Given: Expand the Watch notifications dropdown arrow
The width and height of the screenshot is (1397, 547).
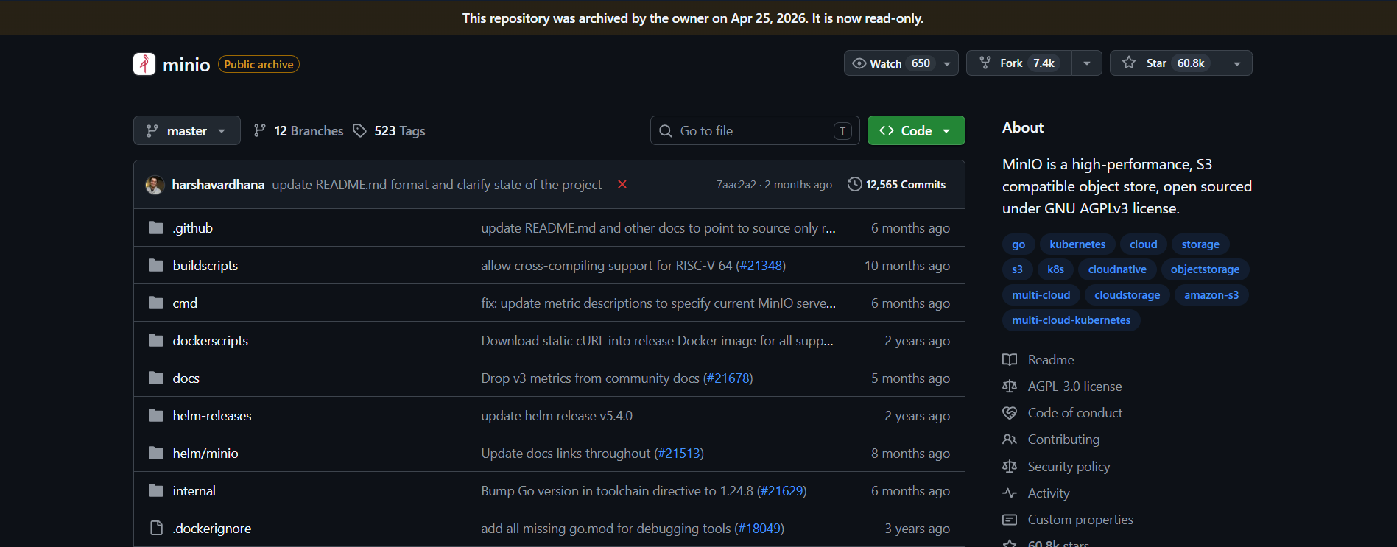Looking at the screenshot, I should point(947,63).
